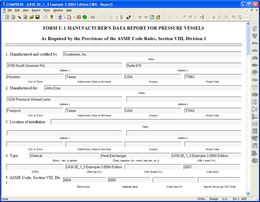
Task: Click the printer icon
Action: coord(46,17)
